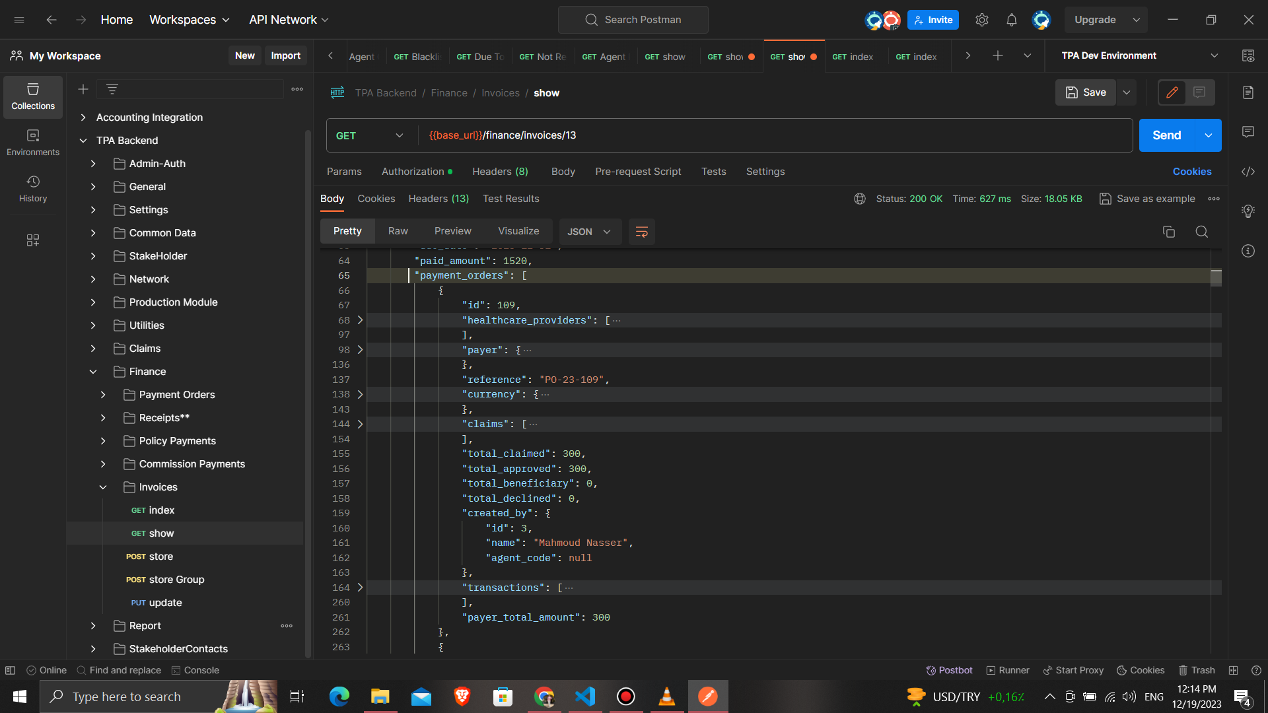This screenshot has height=713, width=1268.
Task: Expand the collapsed healthcare_providers array
Action: (x=360, y=320)
